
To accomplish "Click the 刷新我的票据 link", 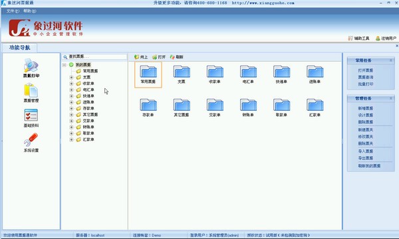I will 369,166.
